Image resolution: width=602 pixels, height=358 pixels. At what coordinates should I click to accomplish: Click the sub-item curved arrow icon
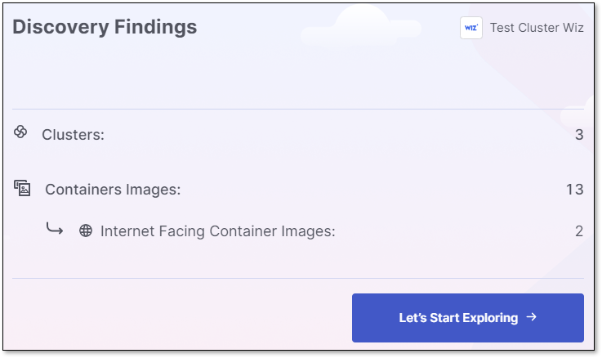[x=55, y=230]
